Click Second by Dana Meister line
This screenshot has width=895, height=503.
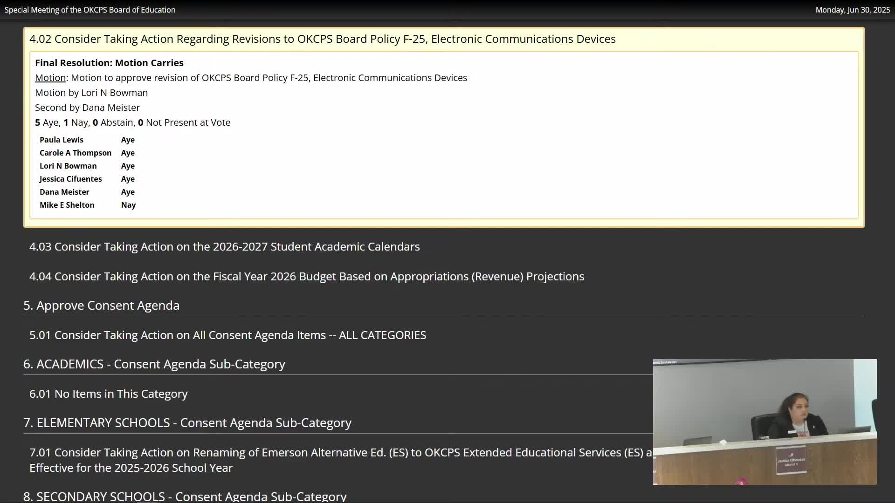87,108
